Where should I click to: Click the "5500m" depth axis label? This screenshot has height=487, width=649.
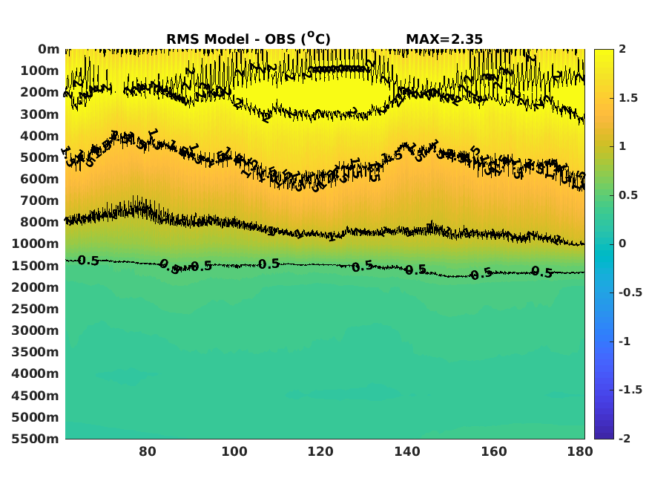36,439
